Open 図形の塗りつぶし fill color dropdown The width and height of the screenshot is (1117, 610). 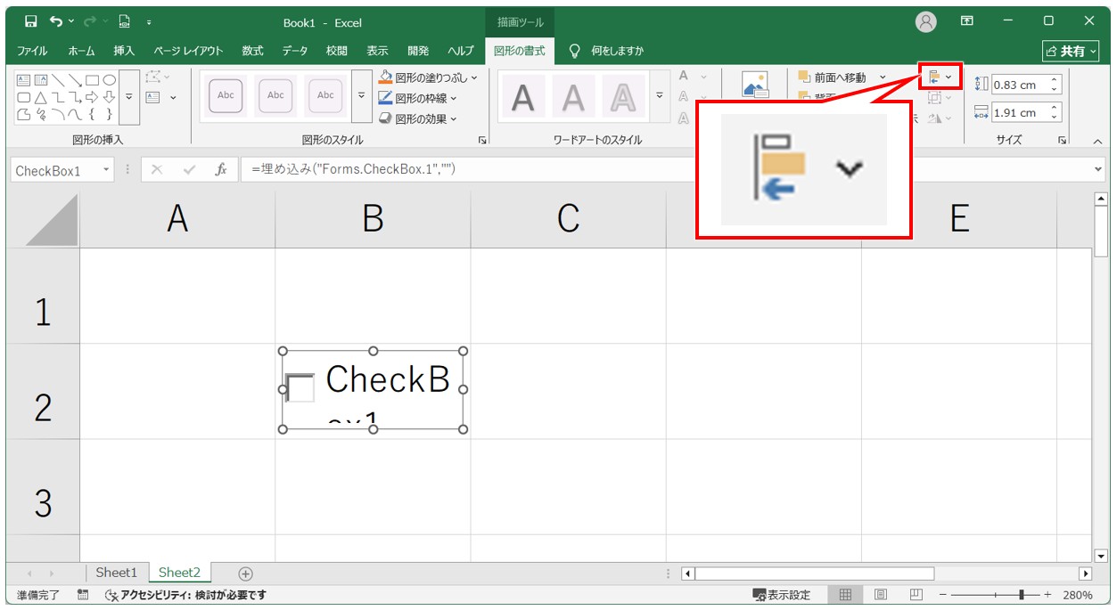pos(428,77)
